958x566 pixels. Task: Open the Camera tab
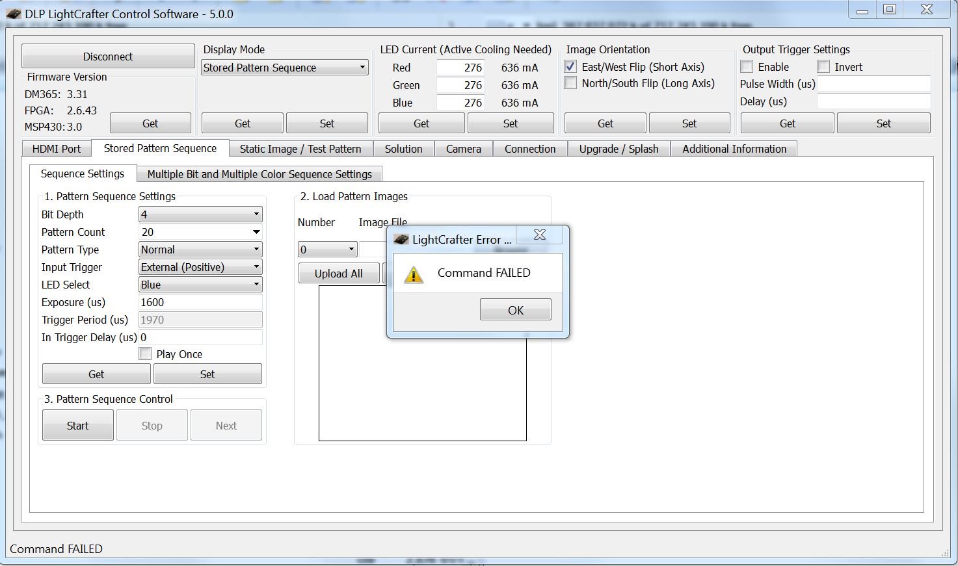(464, 149)
